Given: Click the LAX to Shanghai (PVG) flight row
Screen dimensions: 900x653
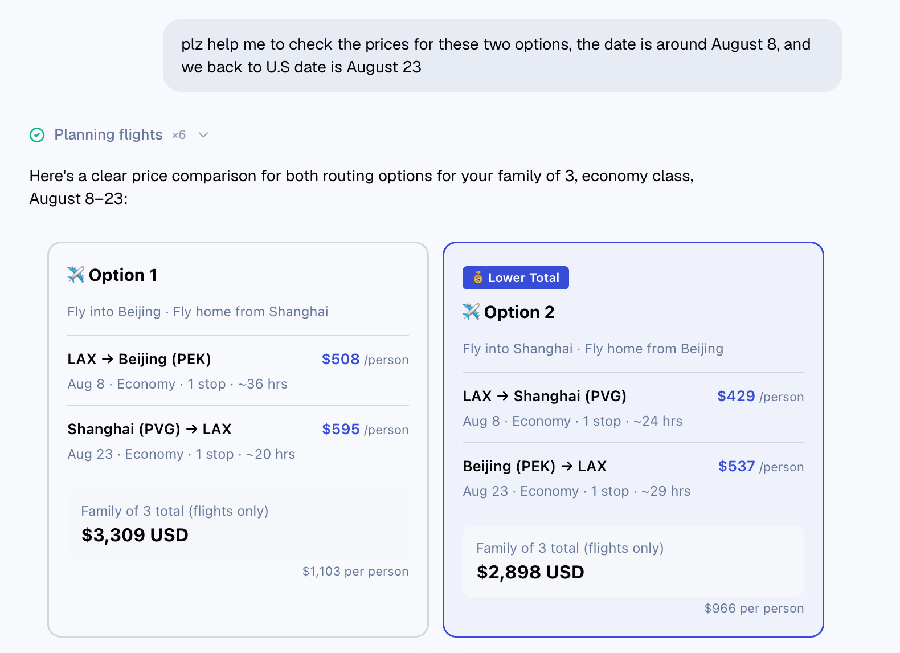Looking at the screenshot, I should pyautogui.click(x=633, y=408).
